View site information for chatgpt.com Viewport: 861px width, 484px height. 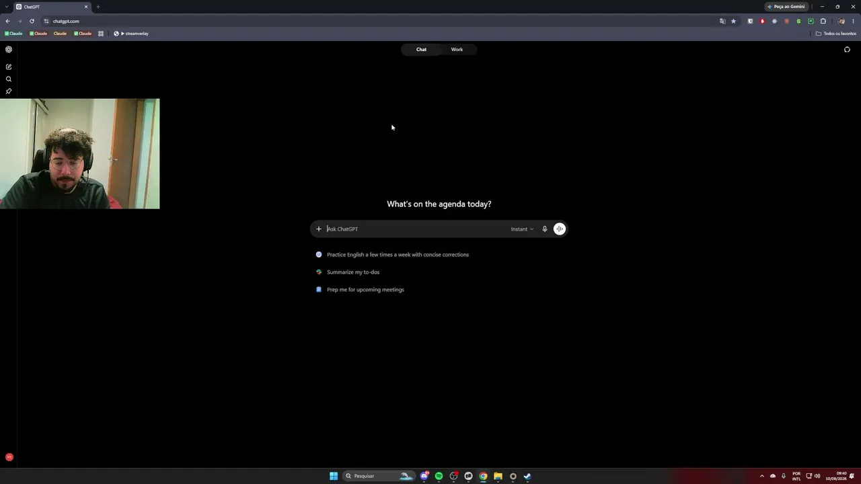(46, 21)
